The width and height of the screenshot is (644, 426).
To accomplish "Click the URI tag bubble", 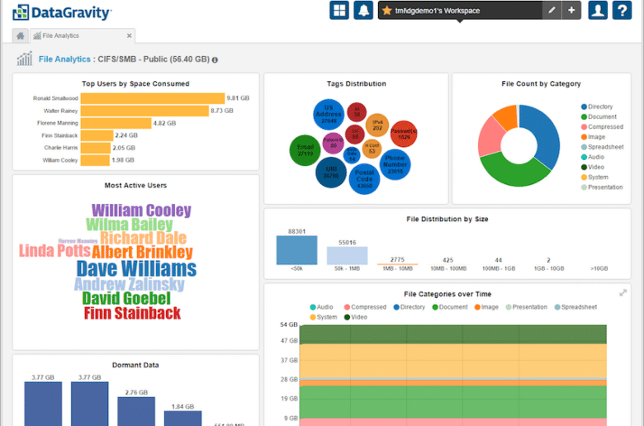I will pos(331,173).
